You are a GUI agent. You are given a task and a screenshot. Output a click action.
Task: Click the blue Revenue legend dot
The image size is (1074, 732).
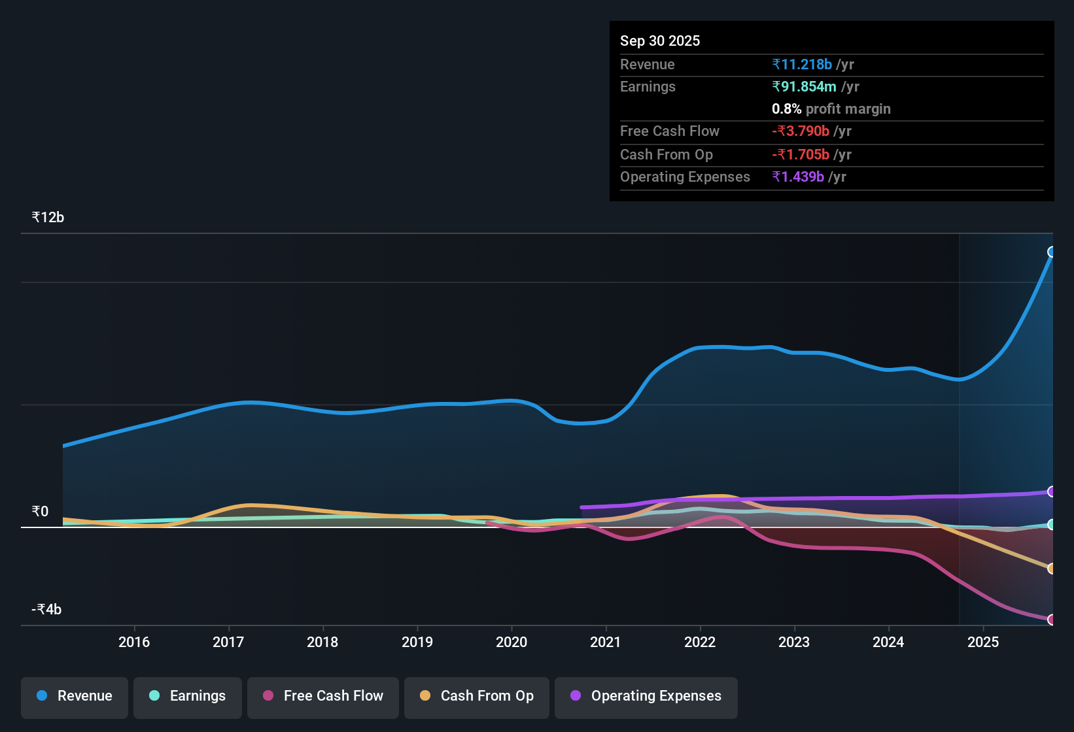pos(42,696)
